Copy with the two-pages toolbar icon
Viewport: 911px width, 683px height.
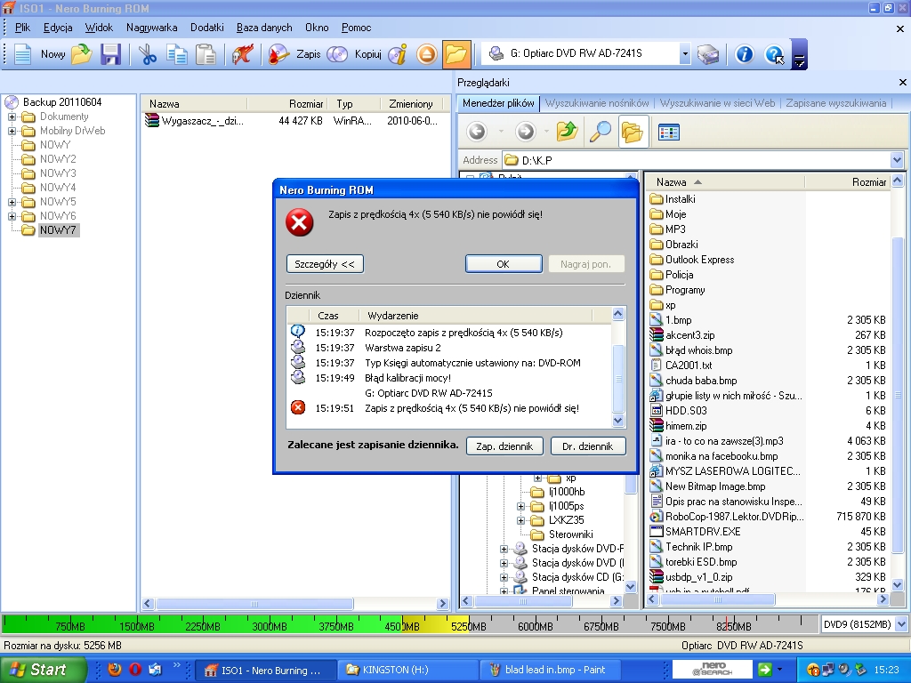coord(177,54)
